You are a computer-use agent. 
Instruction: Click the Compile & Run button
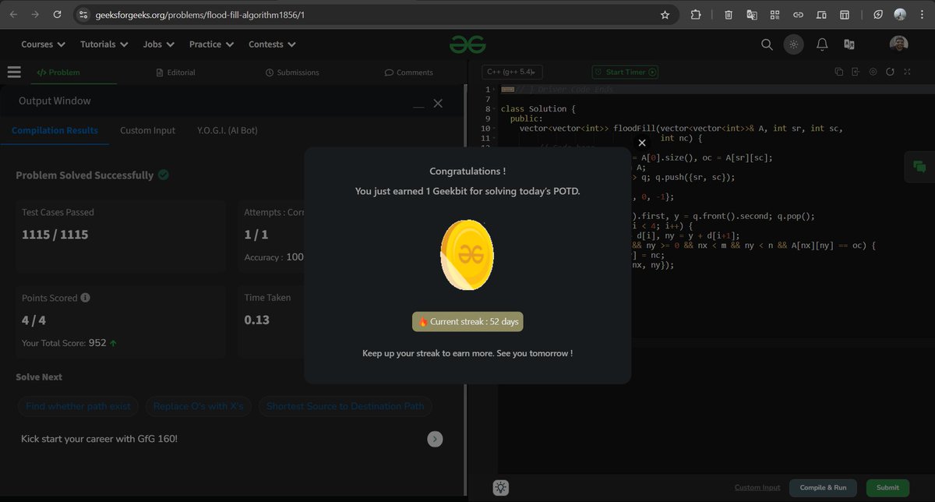pyautogui.click(x=823, y=488)
